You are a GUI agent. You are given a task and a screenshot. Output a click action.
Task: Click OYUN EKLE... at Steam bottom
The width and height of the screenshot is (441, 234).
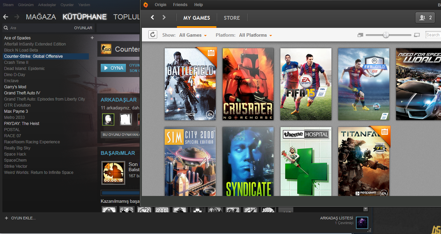23,218
